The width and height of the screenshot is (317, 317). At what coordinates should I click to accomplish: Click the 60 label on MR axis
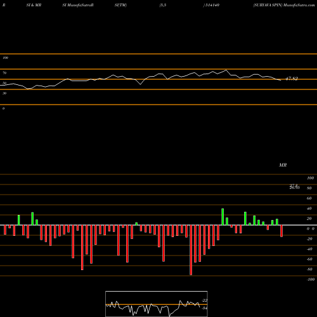(x=309, y=198)
